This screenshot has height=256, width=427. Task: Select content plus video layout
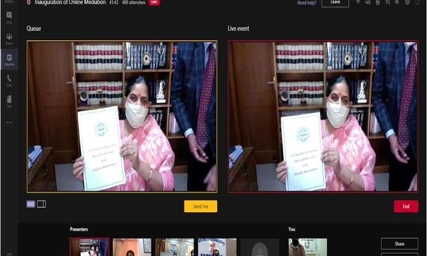click(42, 204)
